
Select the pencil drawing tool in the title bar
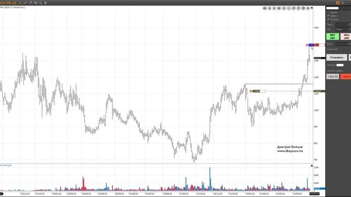(x=31, y=3)
